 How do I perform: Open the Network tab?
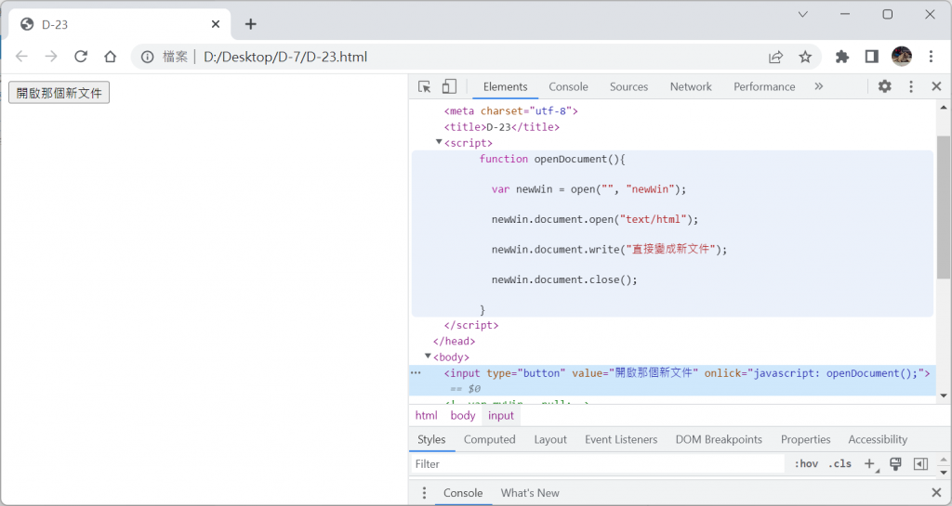[691, 86]
